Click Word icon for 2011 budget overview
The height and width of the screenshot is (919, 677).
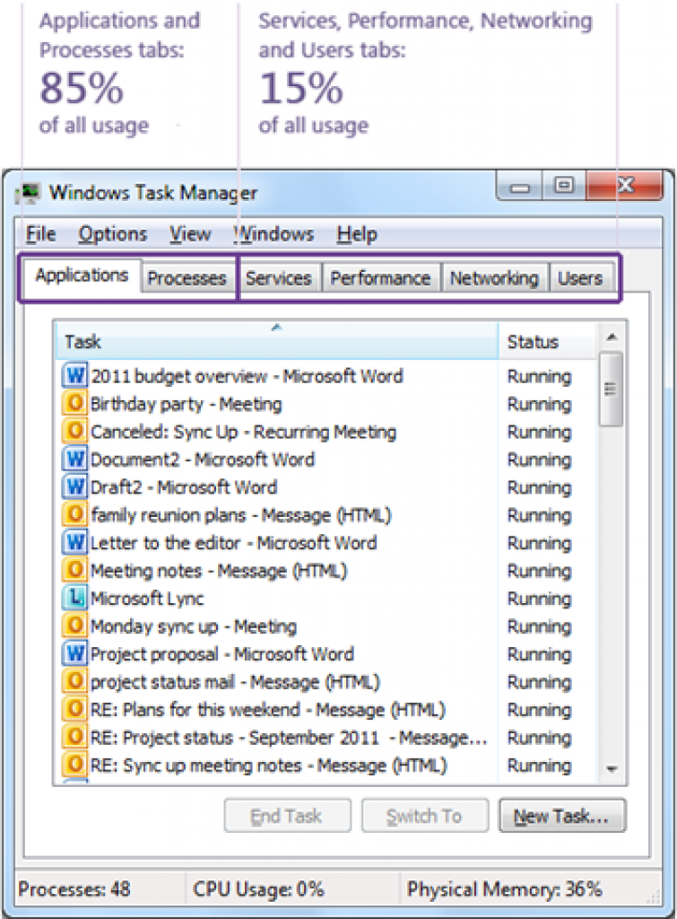[x=75, y=375]
